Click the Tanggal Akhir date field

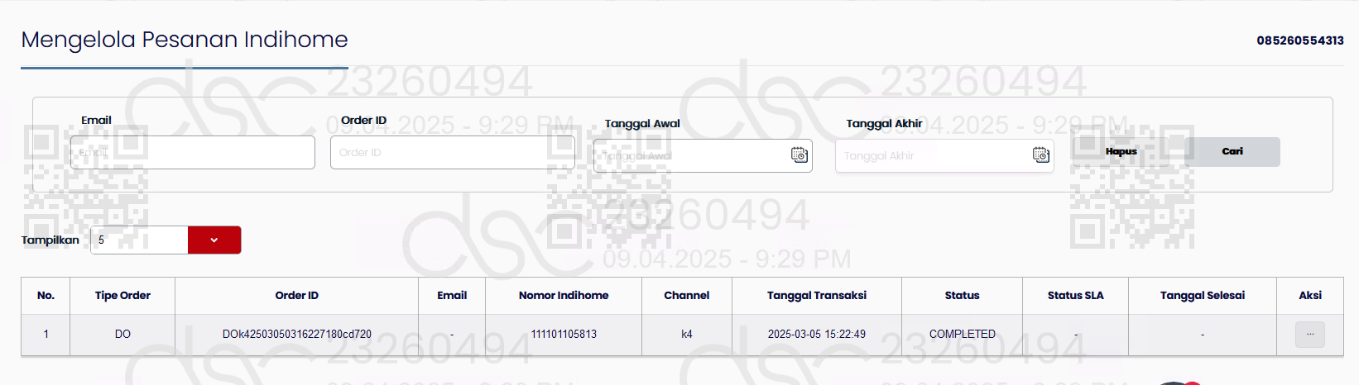pos(944,155)
